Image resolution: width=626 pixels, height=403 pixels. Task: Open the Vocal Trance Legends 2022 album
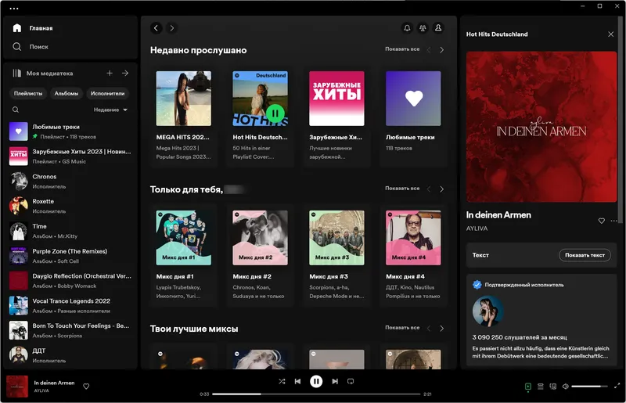coord(70,305)
